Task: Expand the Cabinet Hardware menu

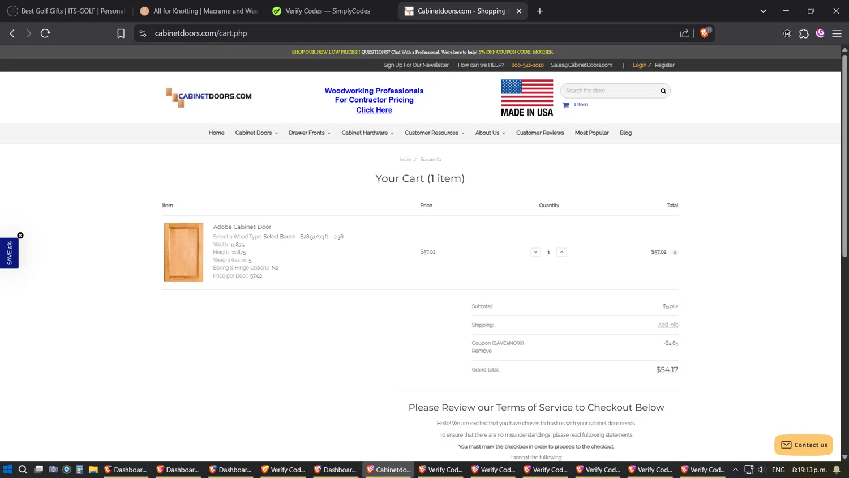Action: pos(367,133)
